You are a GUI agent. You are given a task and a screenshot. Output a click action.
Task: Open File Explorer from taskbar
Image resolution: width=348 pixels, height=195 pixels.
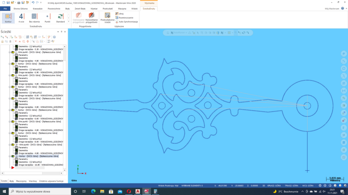pos(102,192)
